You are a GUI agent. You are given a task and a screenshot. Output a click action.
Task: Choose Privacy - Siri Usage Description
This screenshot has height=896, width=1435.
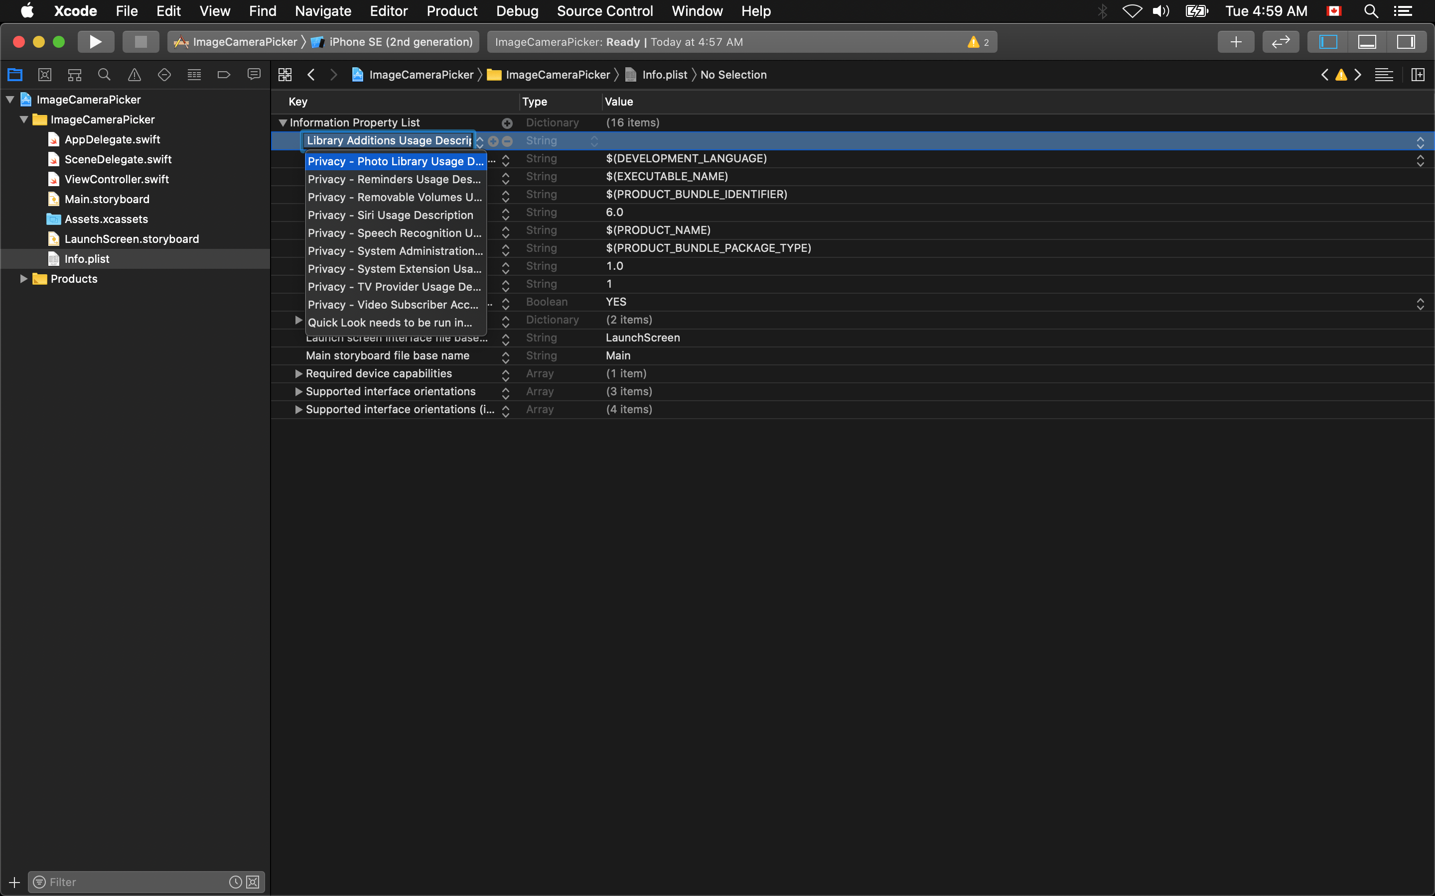[396, 215]
